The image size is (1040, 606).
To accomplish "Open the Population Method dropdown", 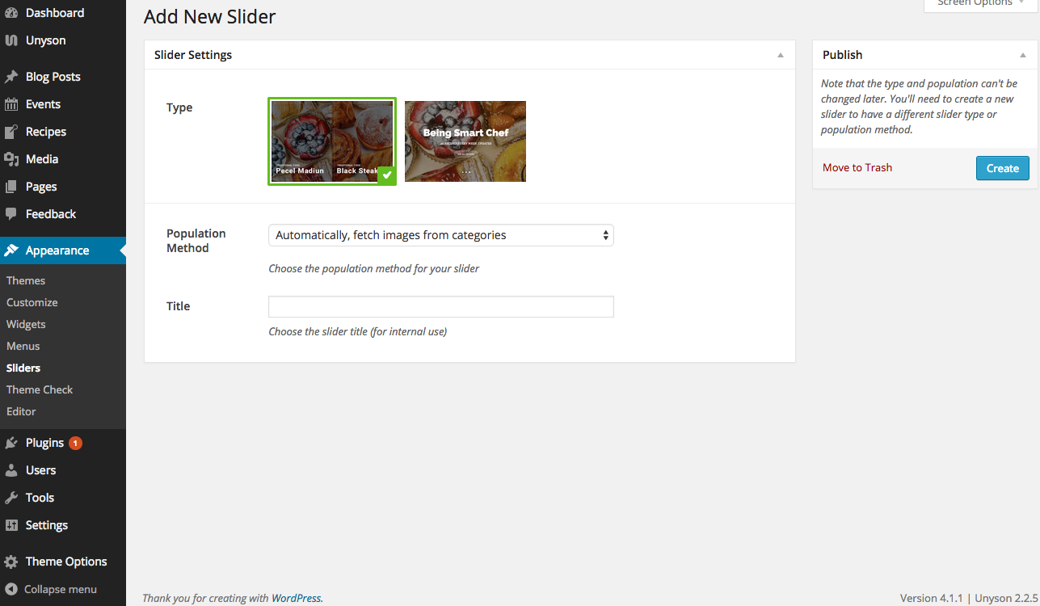I will (440, 235).
